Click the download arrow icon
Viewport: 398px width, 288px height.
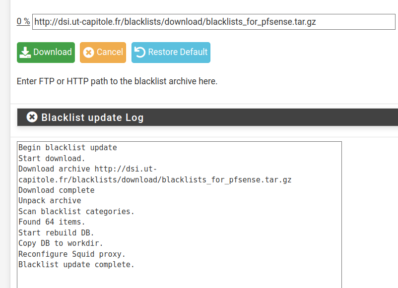point(25,53)
